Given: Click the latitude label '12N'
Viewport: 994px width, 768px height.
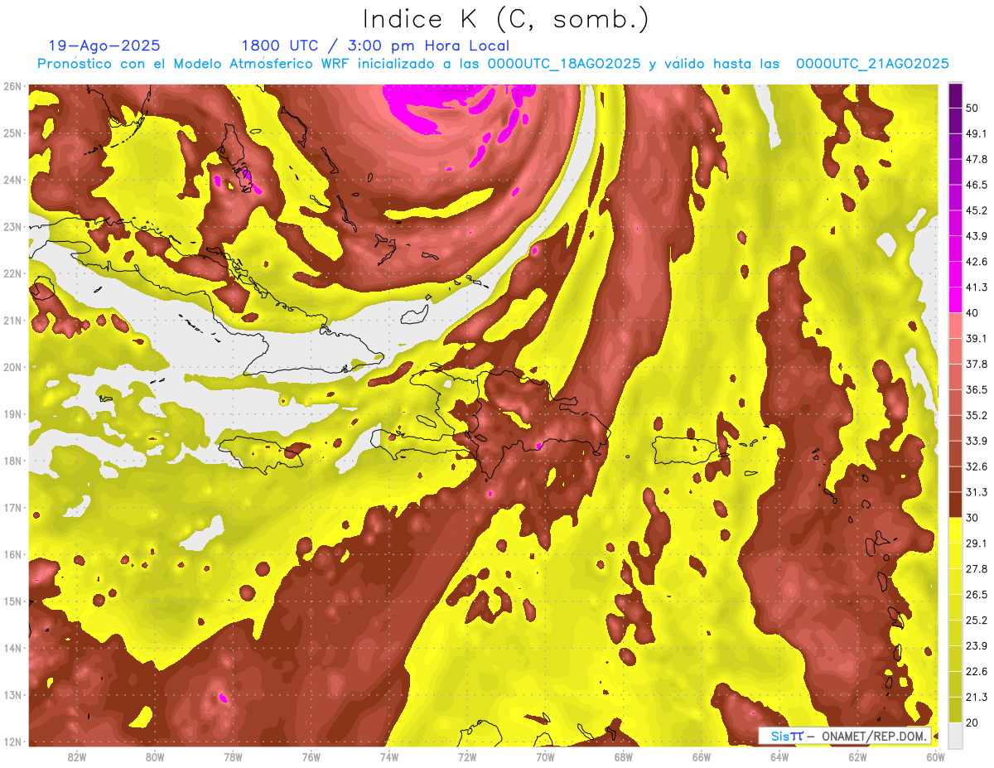Looking at the screenshot, I should (x=12, y=741).
